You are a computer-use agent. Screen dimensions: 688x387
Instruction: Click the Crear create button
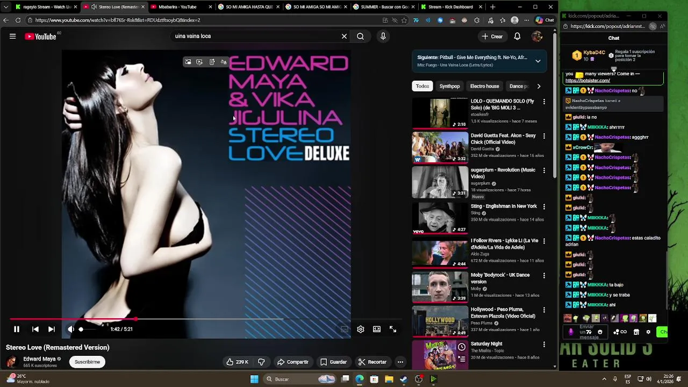click(x=492, y=36)
